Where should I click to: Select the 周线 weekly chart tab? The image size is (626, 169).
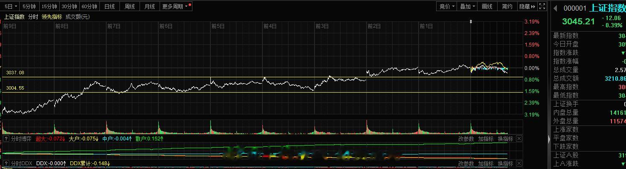[129, 6]
